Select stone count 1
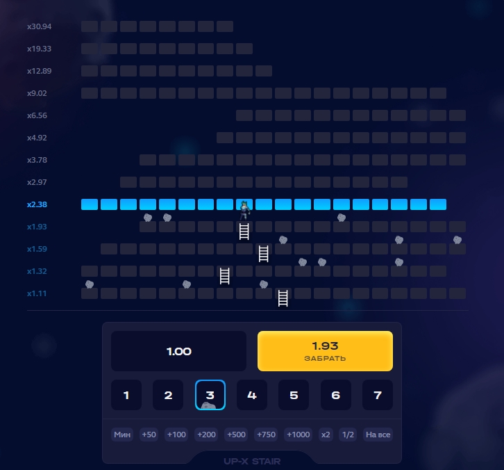Viewport: 504px width, 470px height. pyautogui.click(x=126, y=395)
